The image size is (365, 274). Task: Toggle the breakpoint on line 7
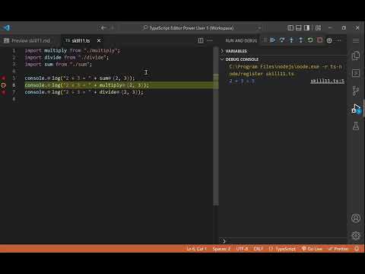coord(4,92)
